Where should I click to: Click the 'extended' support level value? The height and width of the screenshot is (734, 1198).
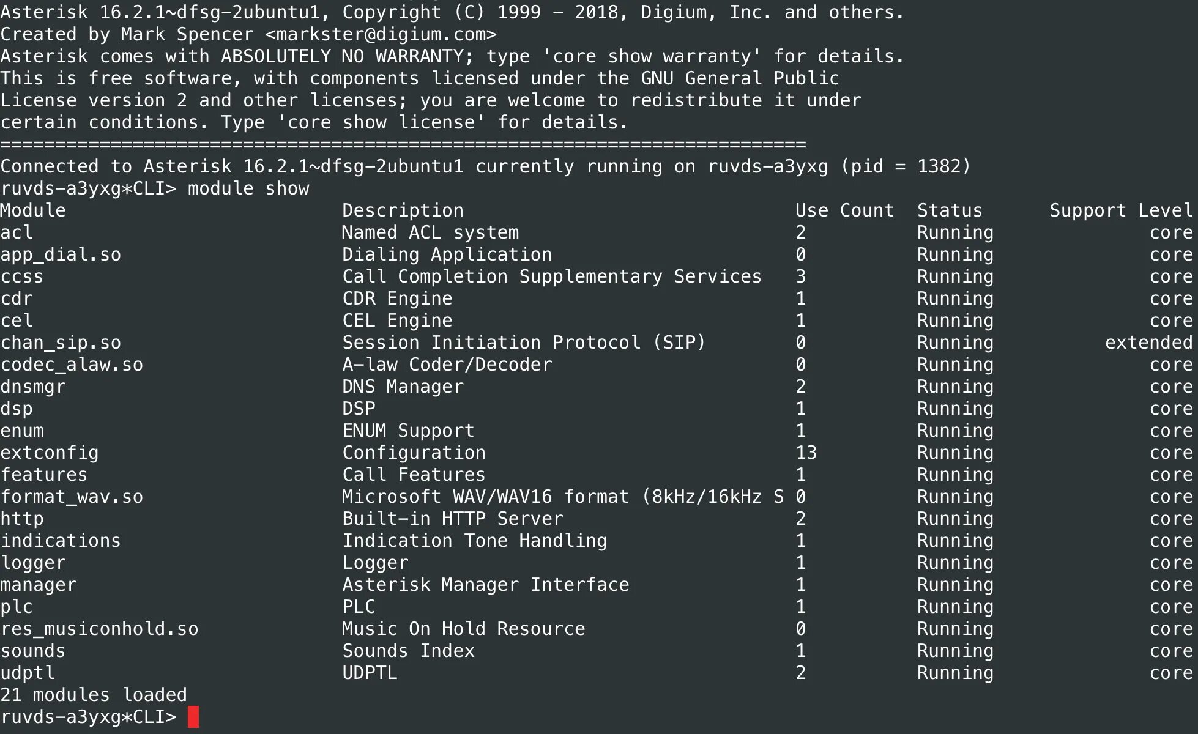point(1148,343)
